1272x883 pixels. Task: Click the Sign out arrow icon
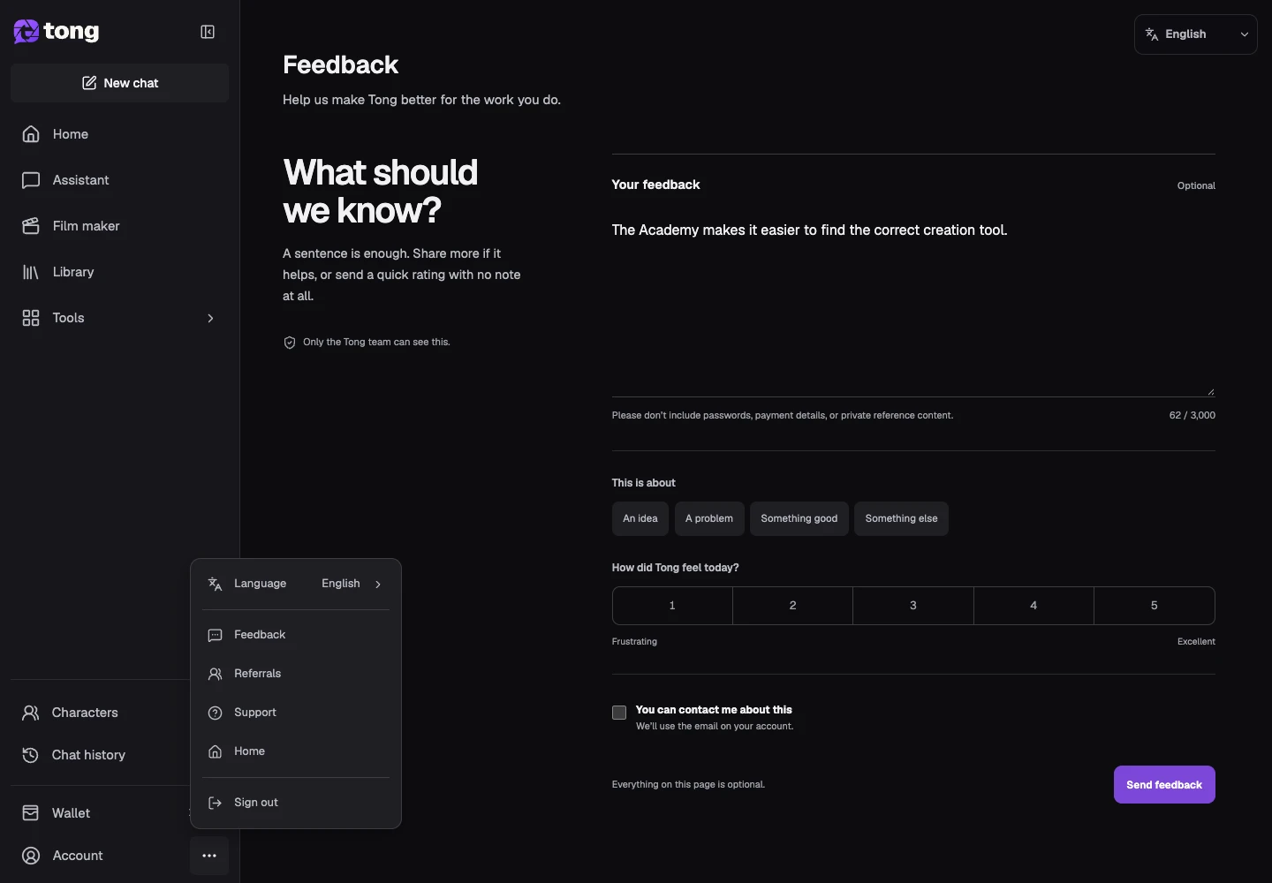[x=215, y=803]
